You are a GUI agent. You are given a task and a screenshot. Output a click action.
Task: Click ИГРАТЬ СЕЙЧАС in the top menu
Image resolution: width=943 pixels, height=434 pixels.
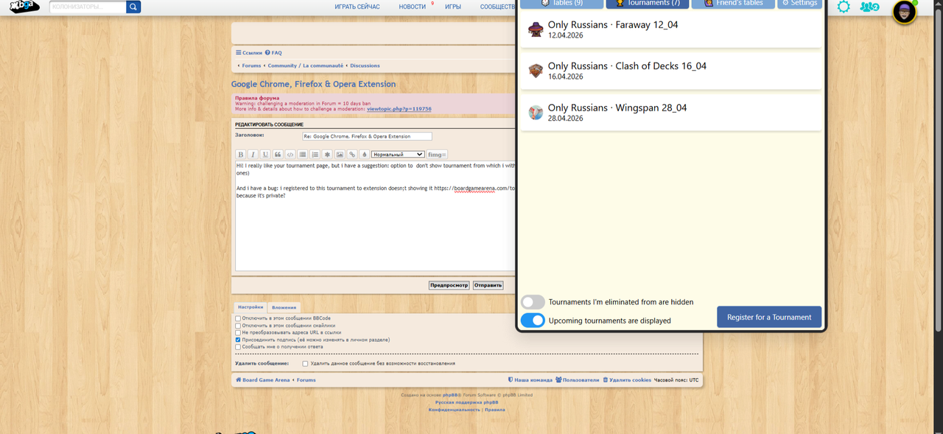point(357,7)
